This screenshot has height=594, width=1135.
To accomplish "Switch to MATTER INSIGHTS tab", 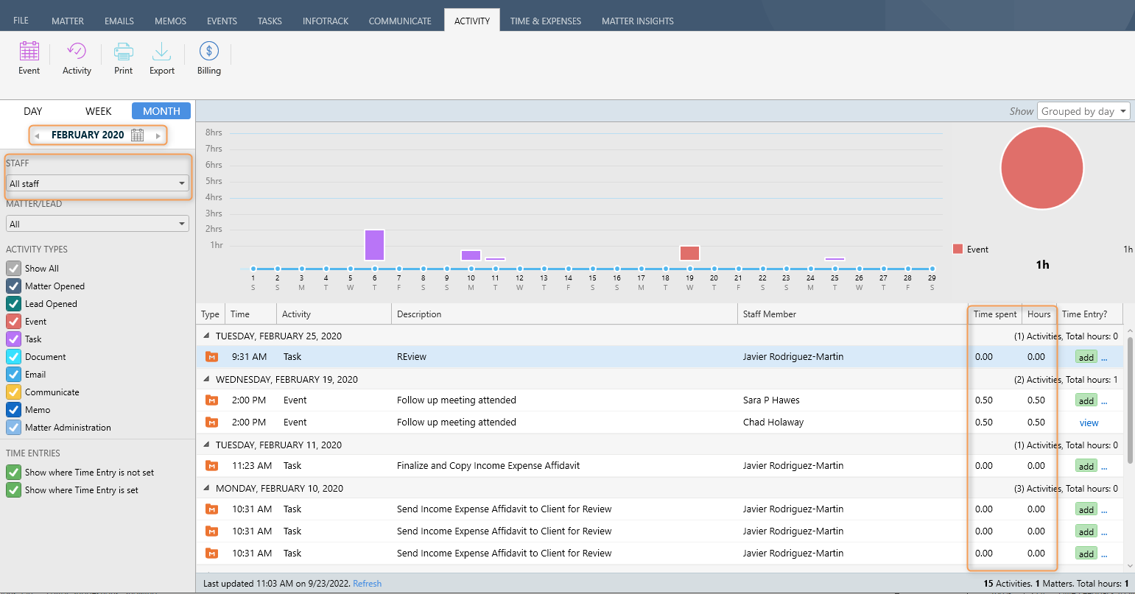I will tap(638, 21).
